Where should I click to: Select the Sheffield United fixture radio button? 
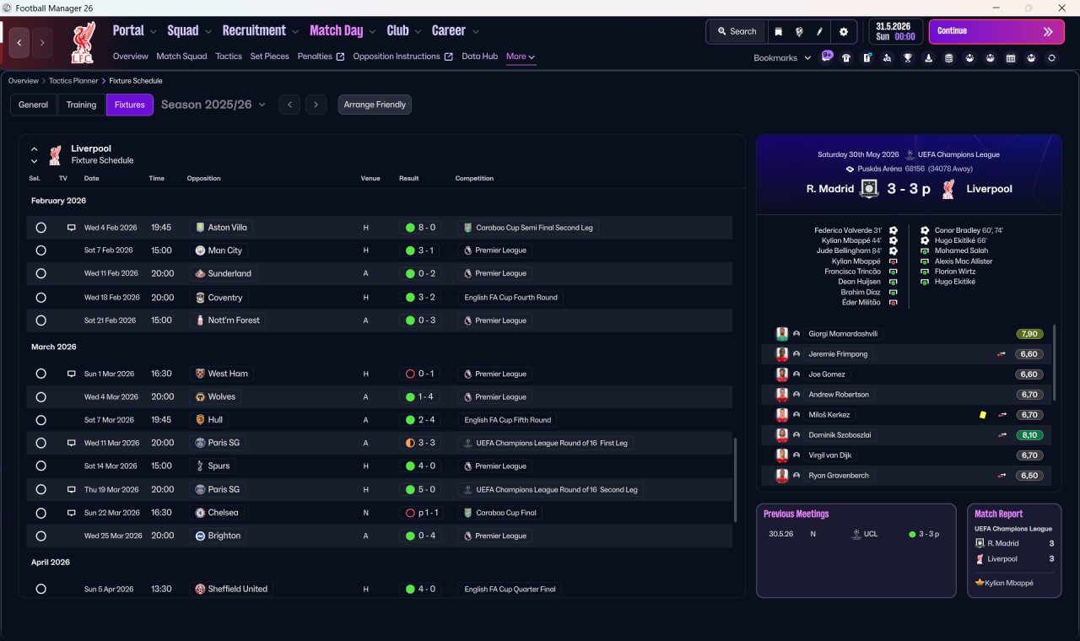click(x=40, y=589)
